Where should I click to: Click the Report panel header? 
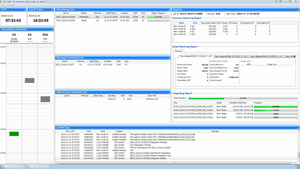coord(236,9)
